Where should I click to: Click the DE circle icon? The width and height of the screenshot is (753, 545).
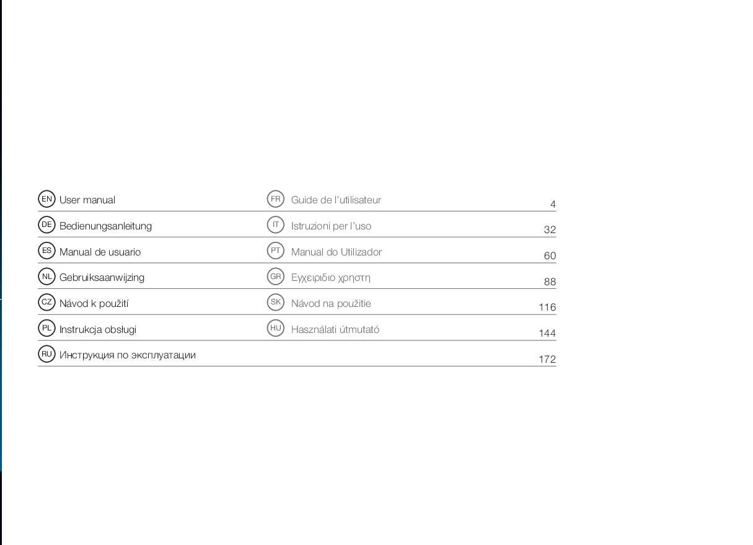pyautogui.click(x=46, y=224)
